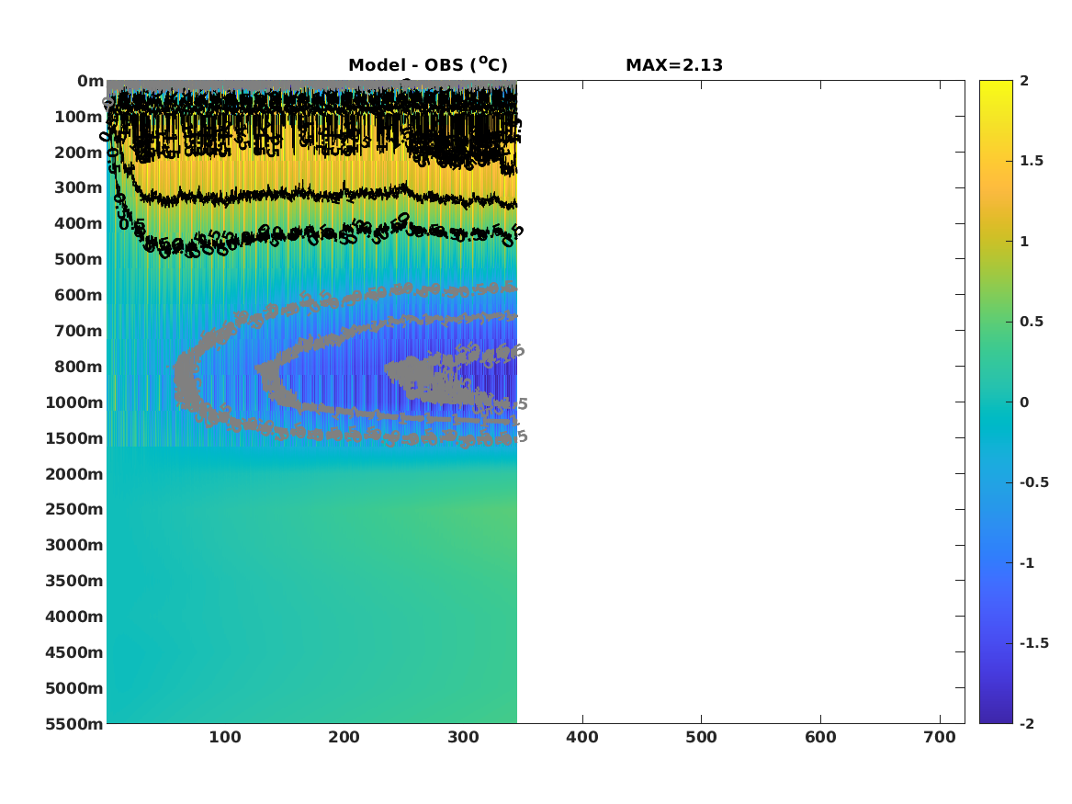The image size is (1072, 804).
Task: Click the colorbar label '0'
Action: pos(1024,402)
